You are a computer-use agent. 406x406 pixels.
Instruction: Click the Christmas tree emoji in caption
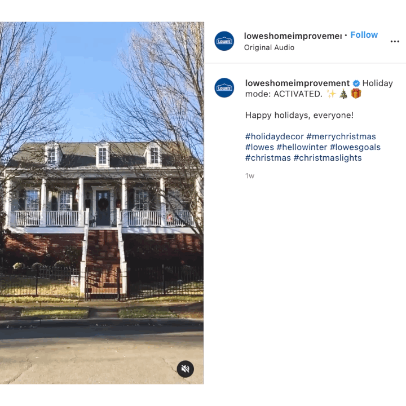(343, 94)
